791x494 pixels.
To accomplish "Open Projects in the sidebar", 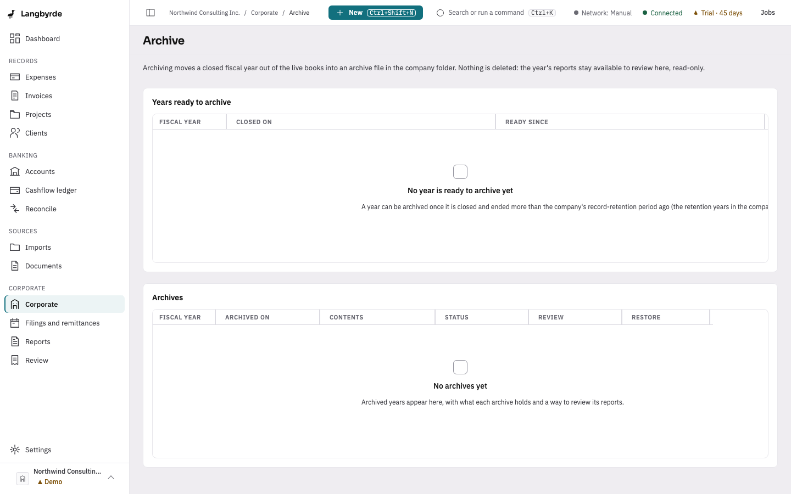I will (64, 114).
